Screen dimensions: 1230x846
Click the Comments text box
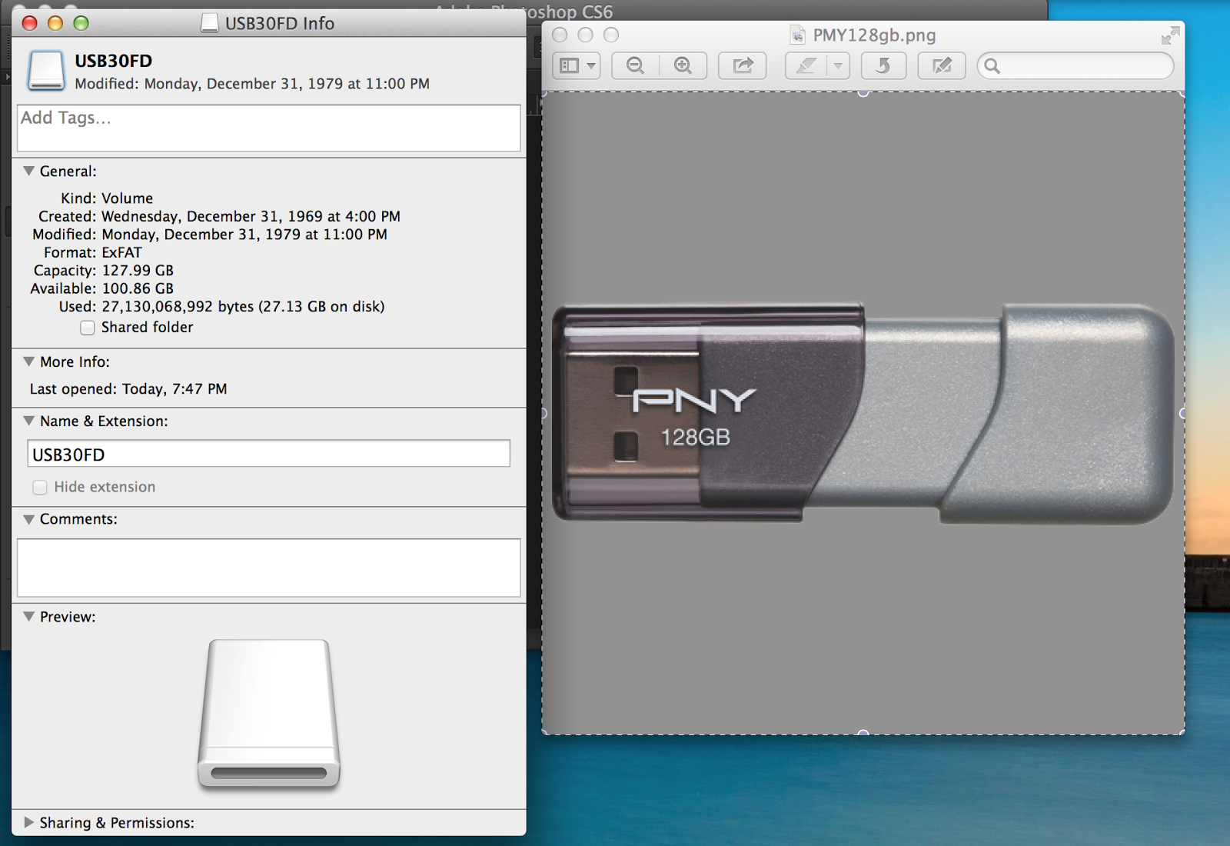[x=269, y=568]
